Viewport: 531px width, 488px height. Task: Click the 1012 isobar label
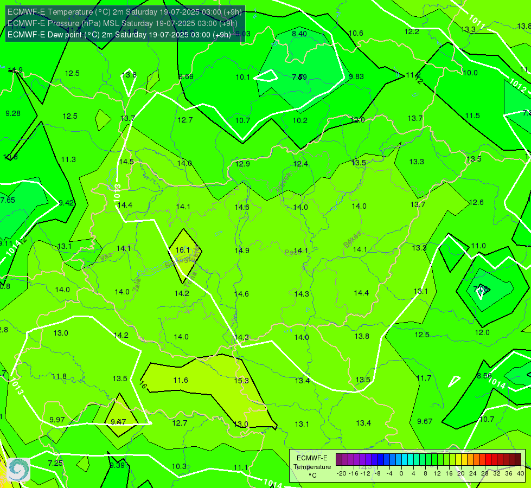point(518,85)
